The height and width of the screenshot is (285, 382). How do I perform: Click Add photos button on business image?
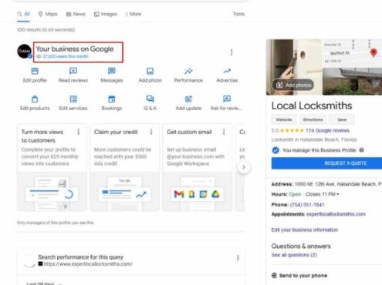293,85
